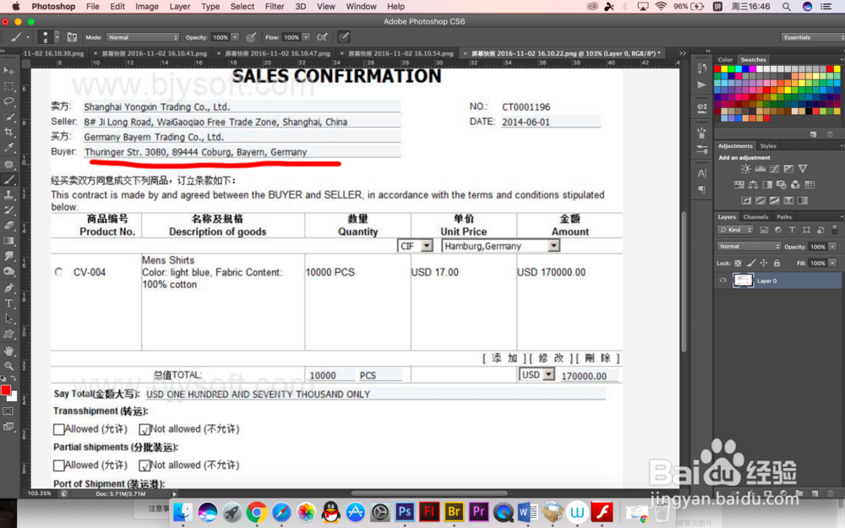Lock layer position
This screenshot has height=528, width=845.
click(x=764, y=263)
